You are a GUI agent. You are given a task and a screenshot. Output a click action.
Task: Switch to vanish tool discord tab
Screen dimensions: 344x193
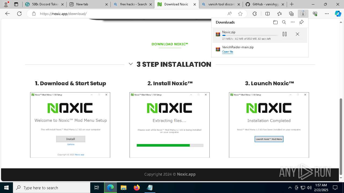[x=221, y=4]
